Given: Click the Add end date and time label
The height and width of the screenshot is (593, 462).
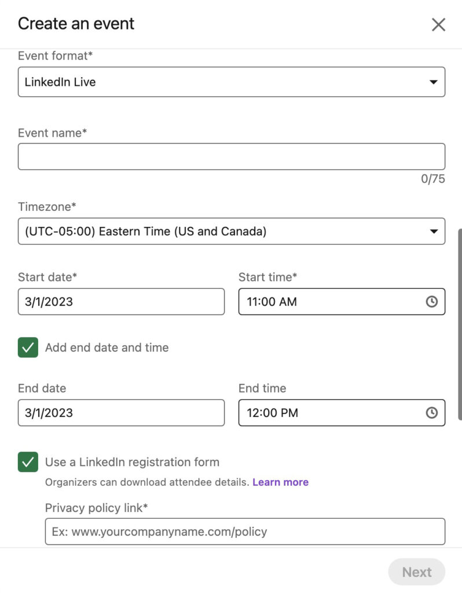Looking at the screenshot, I should [x=107, y=347].
